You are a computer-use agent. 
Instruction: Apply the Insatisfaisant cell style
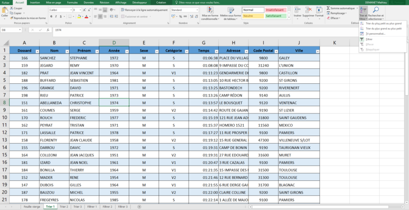point(276,10)
